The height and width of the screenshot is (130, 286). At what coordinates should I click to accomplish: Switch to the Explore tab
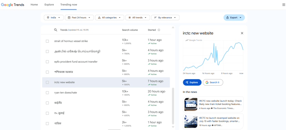49,5
